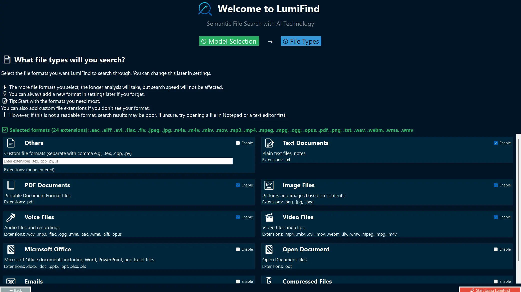Click the document icon beside the page heading
The height and width of the screenshot is (292, 521).
[x=7, y=60]
